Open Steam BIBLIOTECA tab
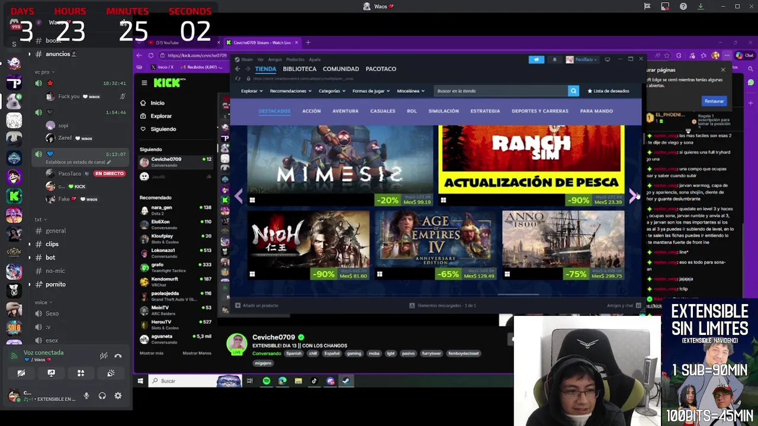The width and height of the screenshot is (758, 426). pos(300,69)
